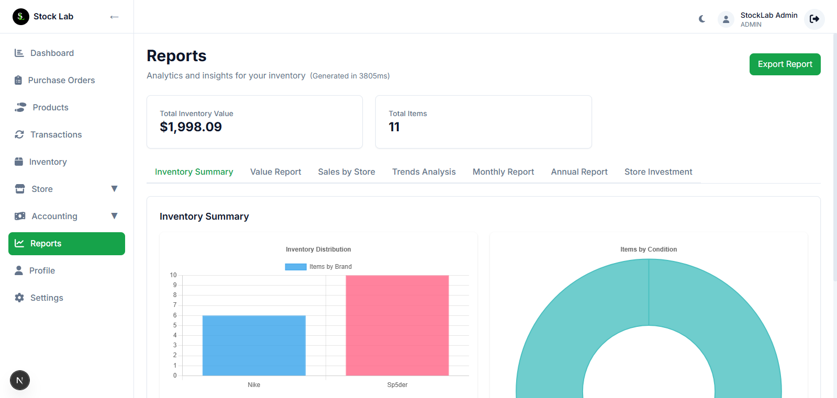
Task: Click the Total Items count 11
Action: (394, 127)
